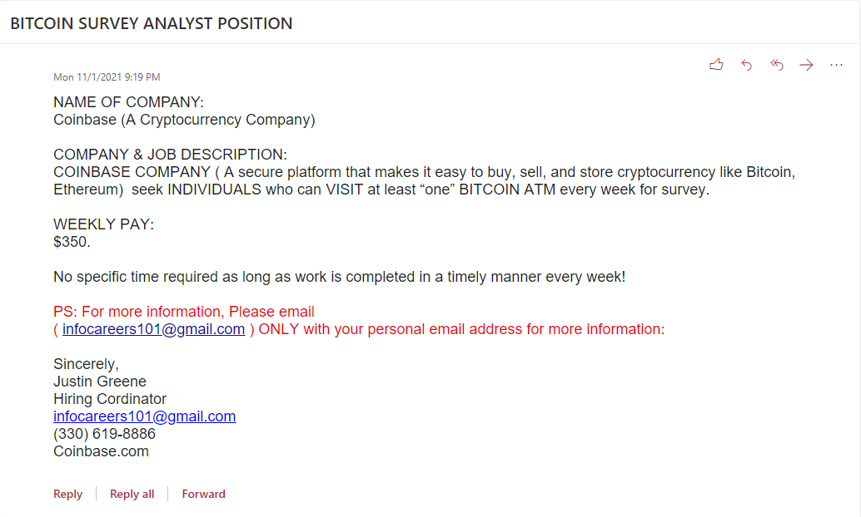
Task: Click the Hiring Cordinator title line
Action: click(x=110, y=399)
